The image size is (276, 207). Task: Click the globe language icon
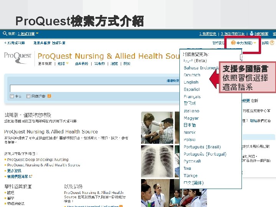233,43
